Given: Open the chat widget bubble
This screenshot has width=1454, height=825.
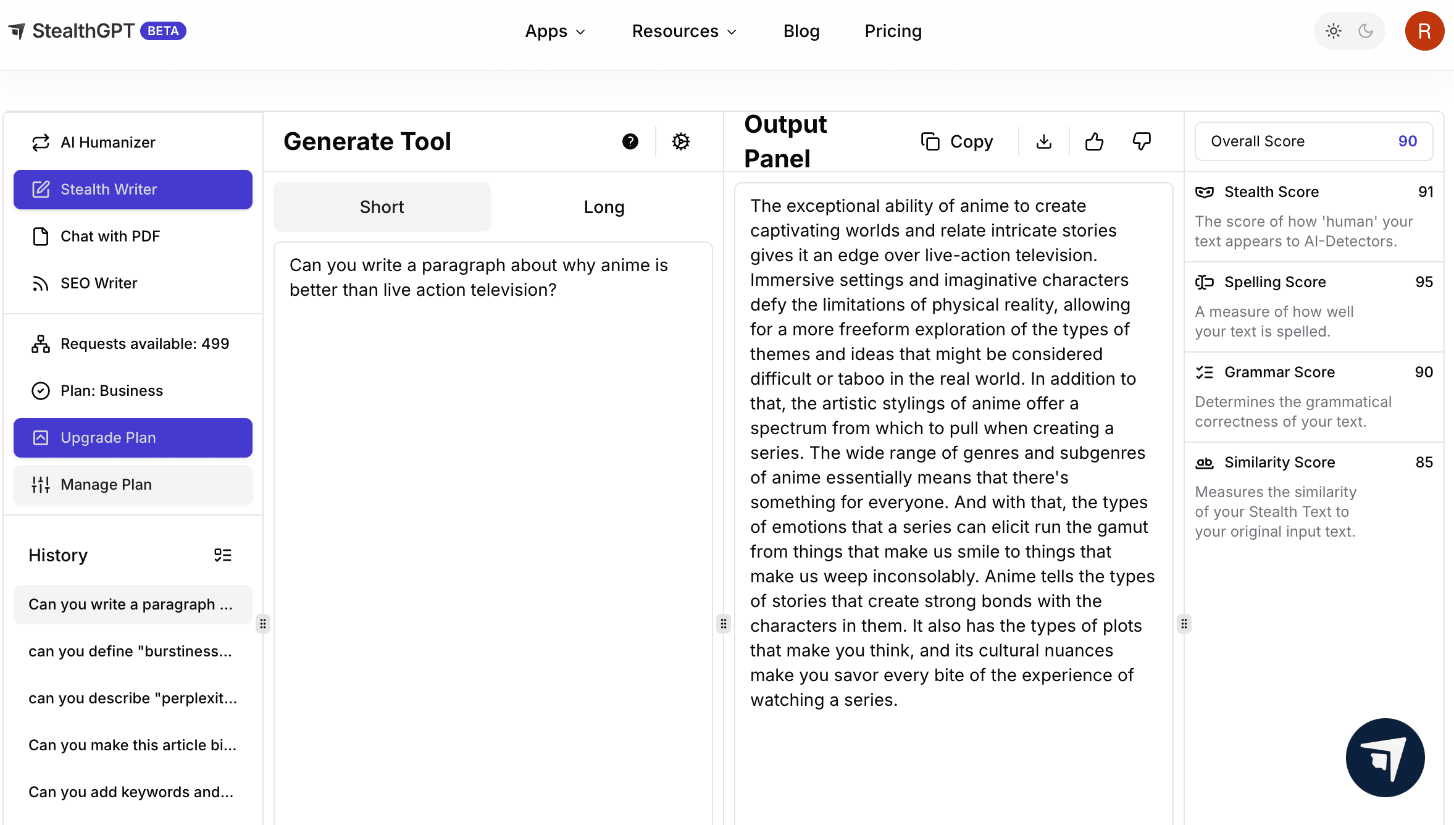Looking at the screenshot, I should [1385, 757].
